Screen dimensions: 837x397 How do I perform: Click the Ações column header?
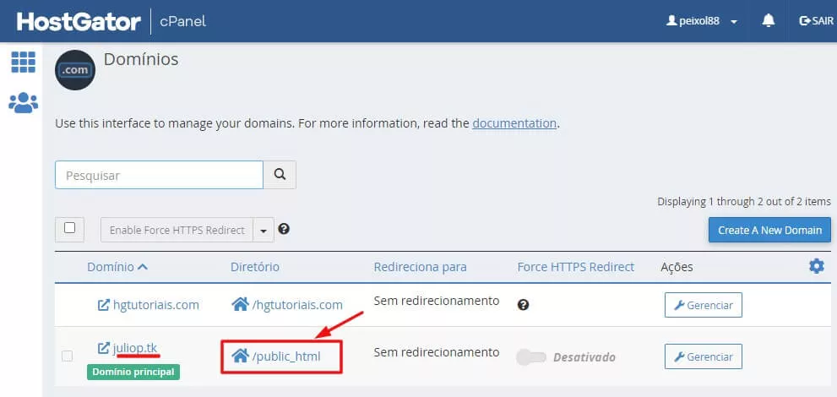pos(677,267)
